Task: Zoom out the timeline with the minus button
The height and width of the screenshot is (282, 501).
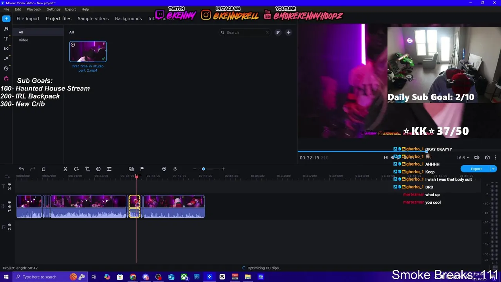Action: [x=195, y=169]
